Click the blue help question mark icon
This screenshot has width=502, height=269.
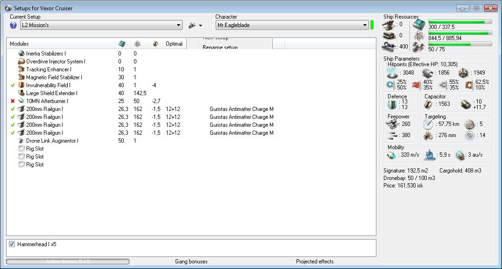[x=13, y=25]
